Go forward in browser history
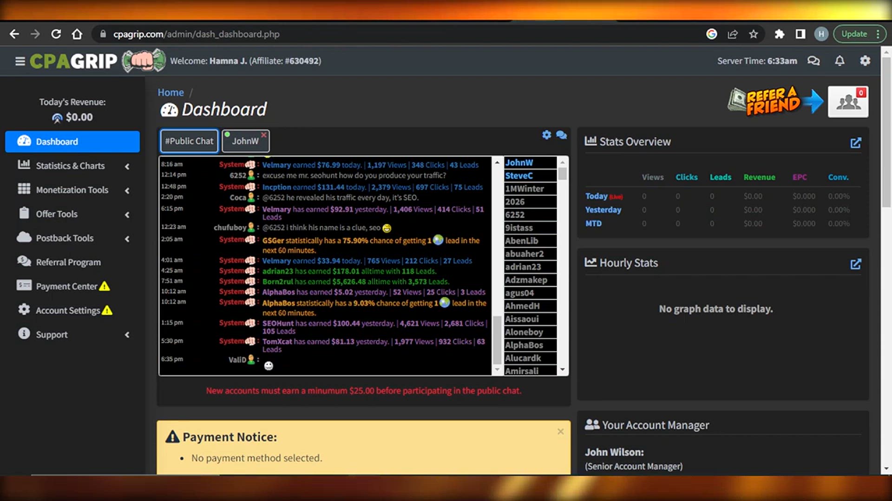892x501 pixels. point(35,34)
